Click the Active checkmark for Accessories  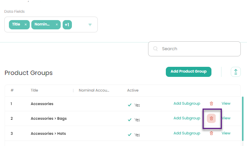[x=129, y=105]
